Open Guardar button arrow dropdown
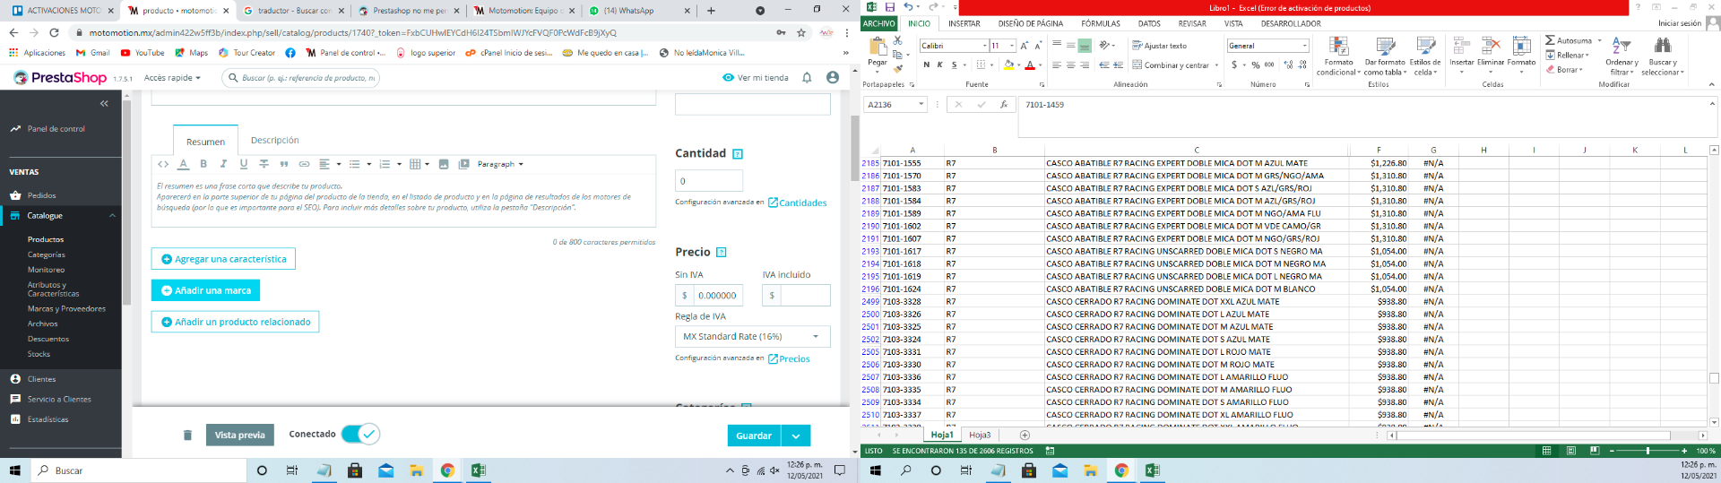Viewport: 1721px width, 483px height. coord(796,436)
